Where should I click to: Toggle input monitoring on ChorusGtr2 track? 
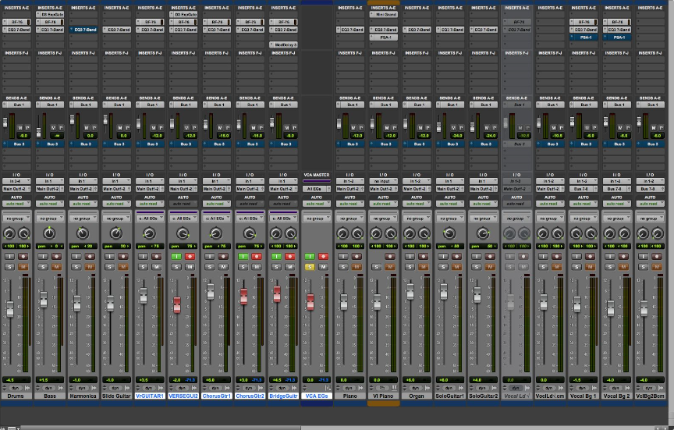click(243, 257)
